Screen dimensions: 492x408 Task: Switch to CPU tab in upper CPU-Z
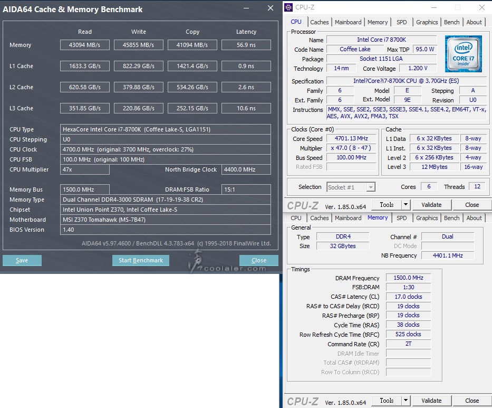coord(296,22)
